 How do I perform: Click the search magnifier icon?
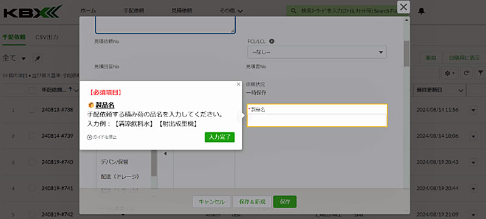[x=293, y=11]
